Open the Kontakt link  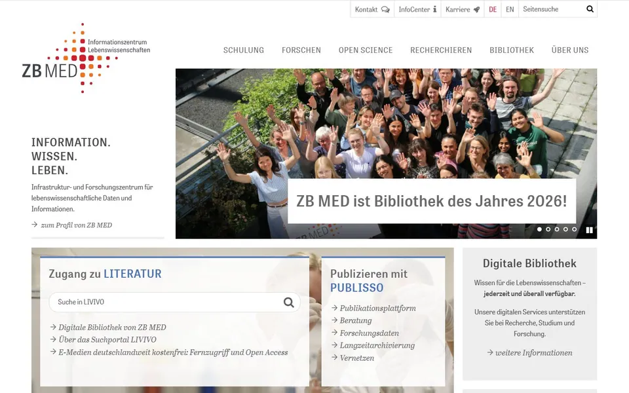pyautogui.click(x=372, y=9)
